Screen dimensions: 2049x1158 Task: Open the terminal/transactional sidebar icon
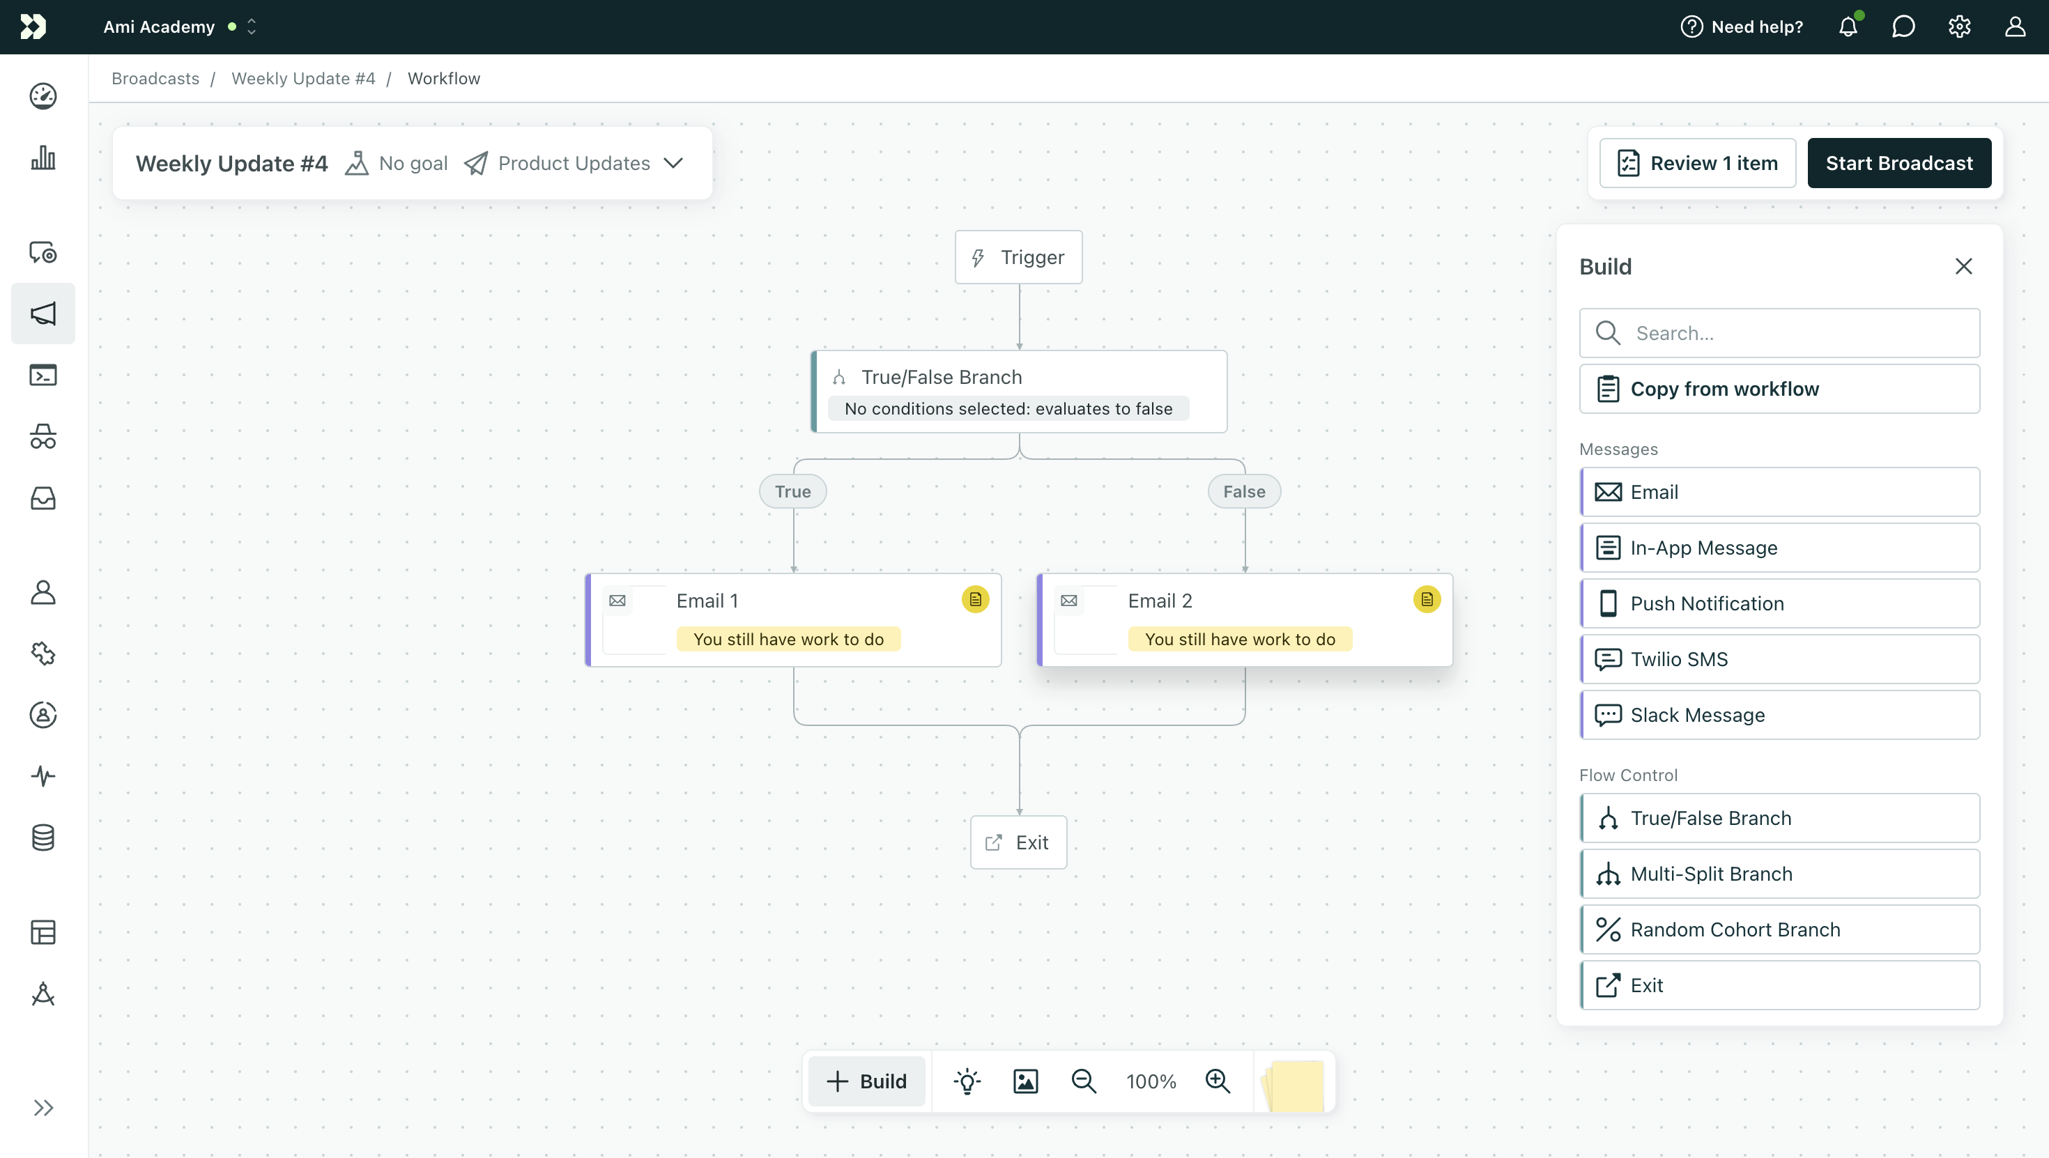(x=43, y=375)
